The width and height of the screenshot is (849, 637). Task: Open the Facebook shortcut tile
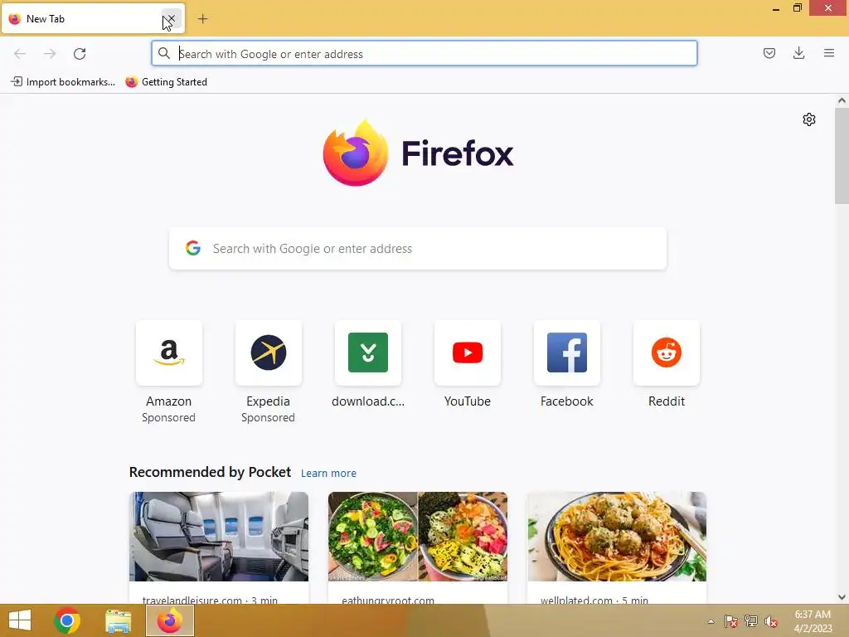(x=567, y=353)
